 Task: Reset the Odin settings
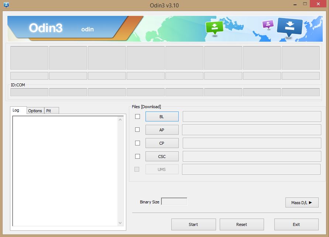coord(242,224)
